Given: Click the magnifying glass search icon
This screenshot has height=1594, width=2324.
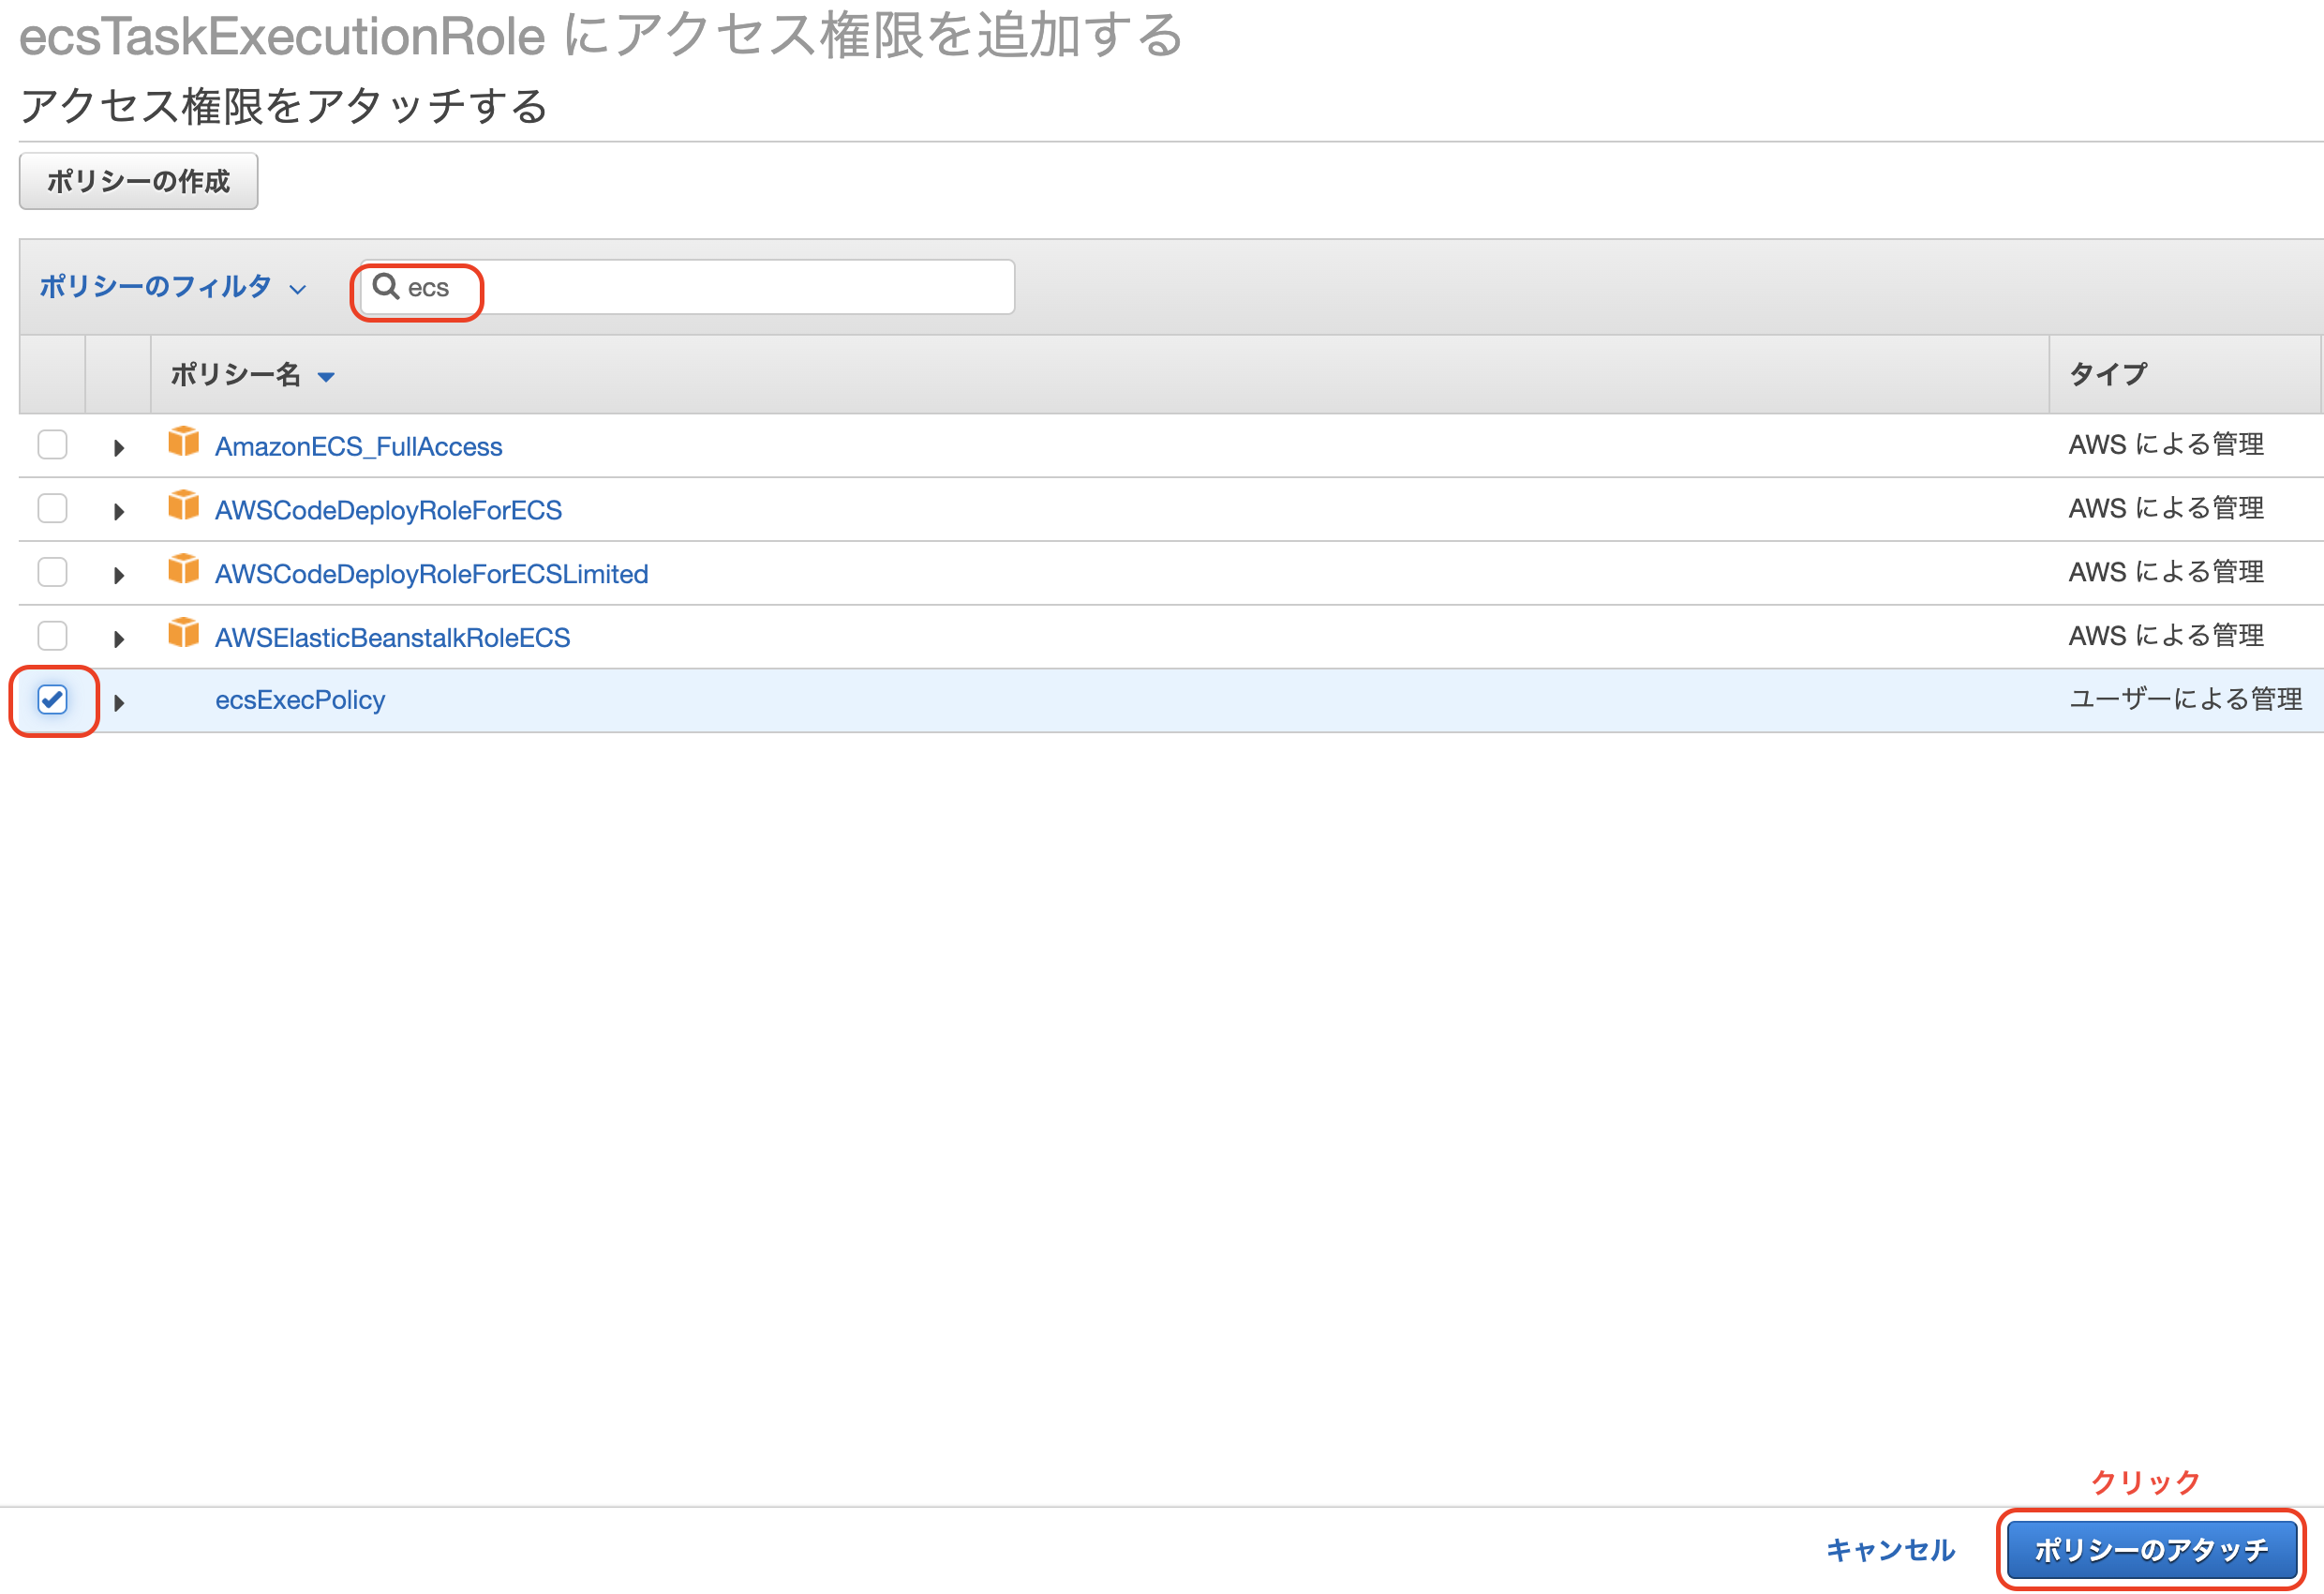Looking at the screenshot, I should point(387,288).
